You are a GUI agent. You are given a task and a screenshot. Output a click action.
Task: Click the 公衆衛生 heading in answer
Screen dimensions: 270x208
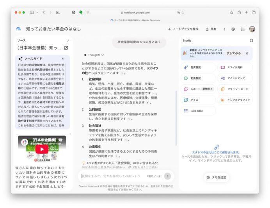tap(95, 147)
